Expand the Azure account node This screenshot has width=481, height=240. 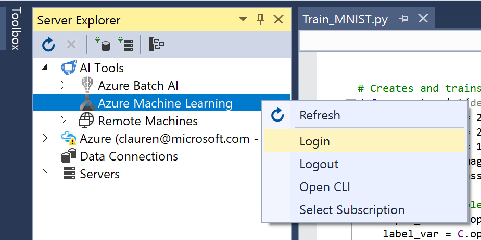click(45, 138)
